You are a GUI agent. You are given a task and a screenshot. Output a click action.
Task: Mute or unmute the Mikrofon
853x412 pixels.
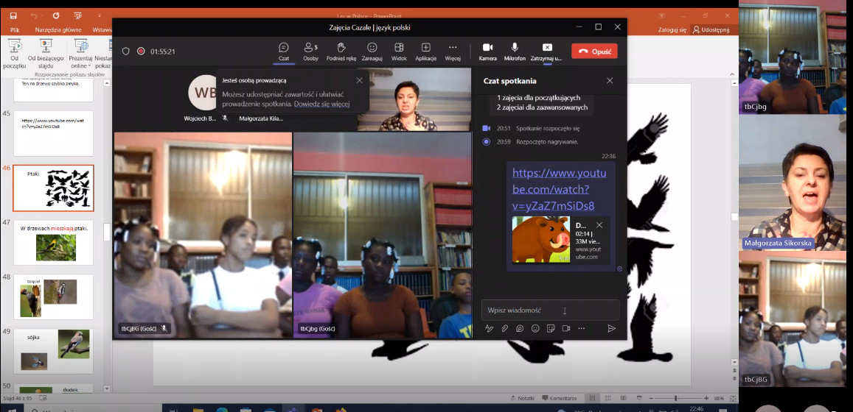[515, 51]
